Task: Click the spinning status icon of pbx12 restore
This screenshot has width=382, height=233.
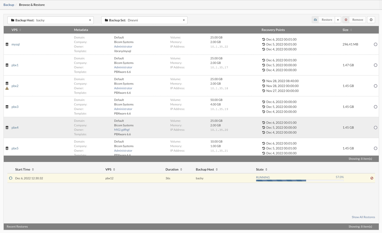Action: (x=11, y=178)
